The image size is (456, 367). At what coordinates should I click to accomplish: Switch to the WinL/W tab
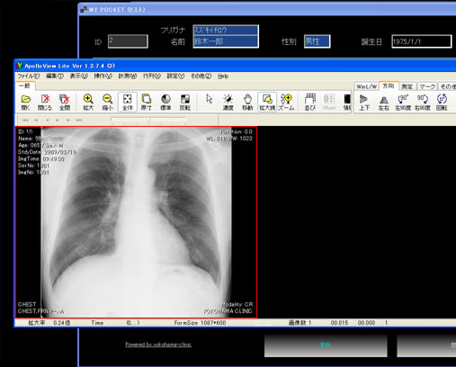tap(367, 86)
